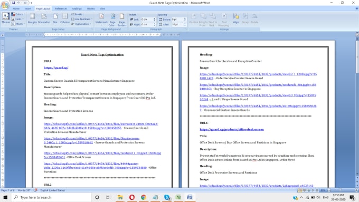The width and height of the screenshot is (359, 202).
Task: Open the Page Borders dialog
Action: (x=122, y=20)
